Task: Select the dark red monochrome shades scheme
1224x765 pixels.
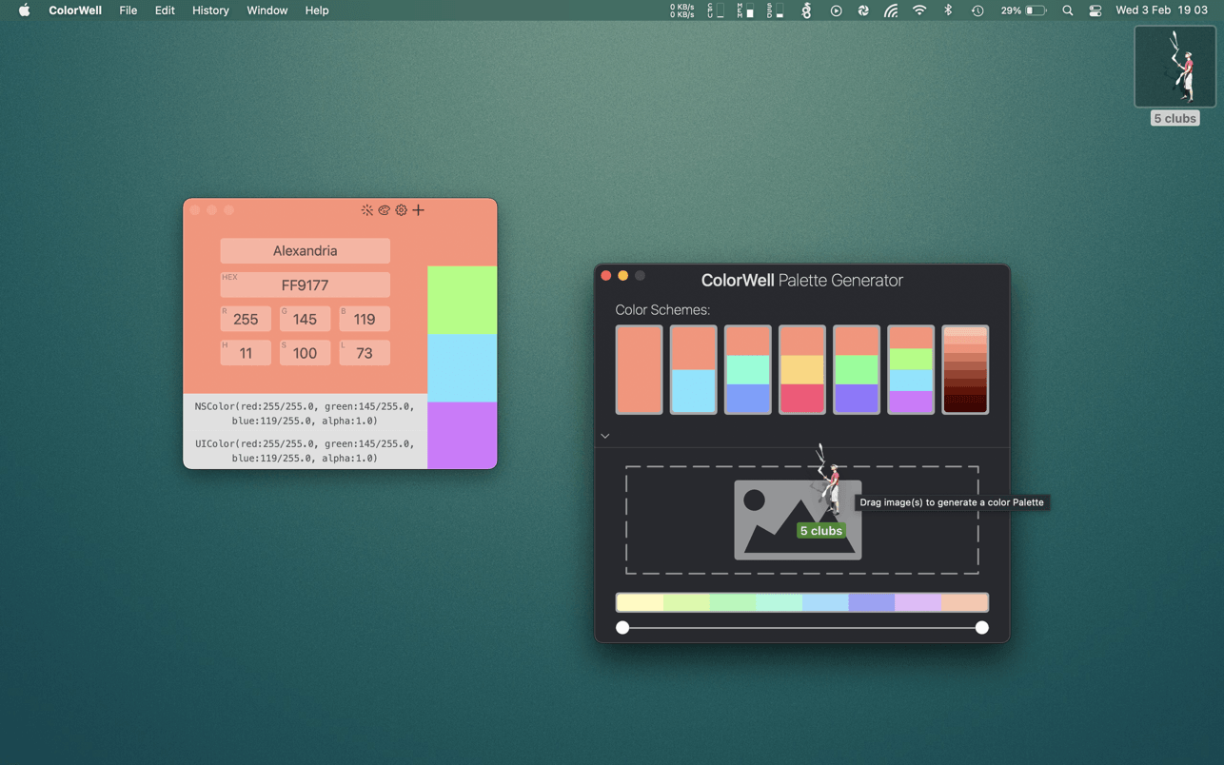Action: pyautogui.click(x=965, y=370)
